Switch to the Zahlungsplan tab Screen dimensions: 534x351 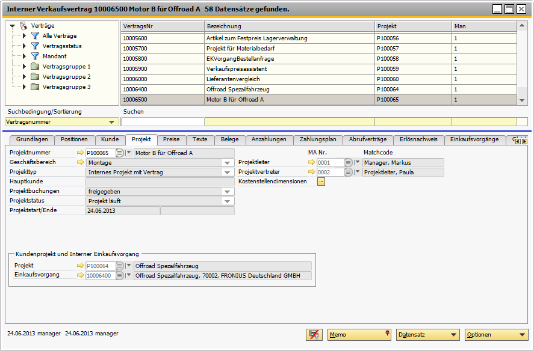click(x=318, y=139)
